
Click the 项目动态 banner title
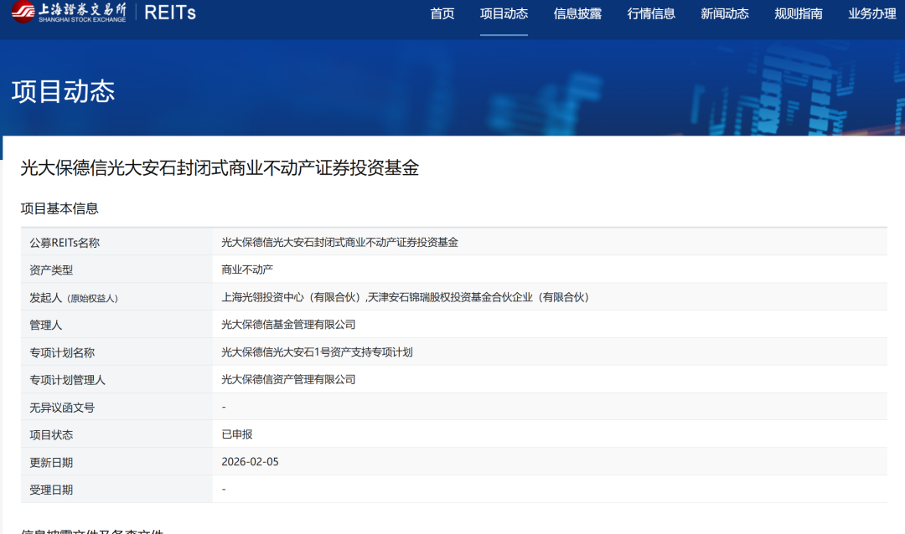[x=63, y=91]
